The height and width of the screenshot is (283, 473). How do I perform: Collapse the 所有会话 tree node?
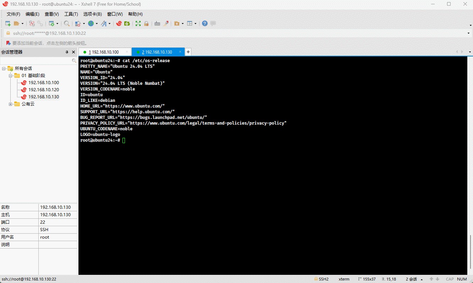4,69
